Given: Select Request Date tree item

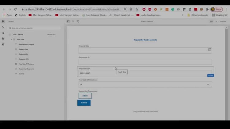Looking at the screenshot, I should tap(24, 49).
